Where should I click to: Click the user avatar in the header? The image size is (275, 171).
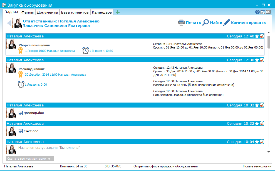pyautogui.click(x=17, y=23)
